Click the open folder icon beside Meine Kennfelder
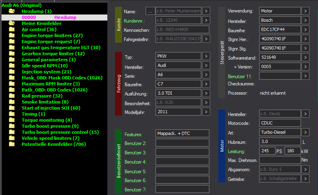The image size is (318, 195). [12, 23]
